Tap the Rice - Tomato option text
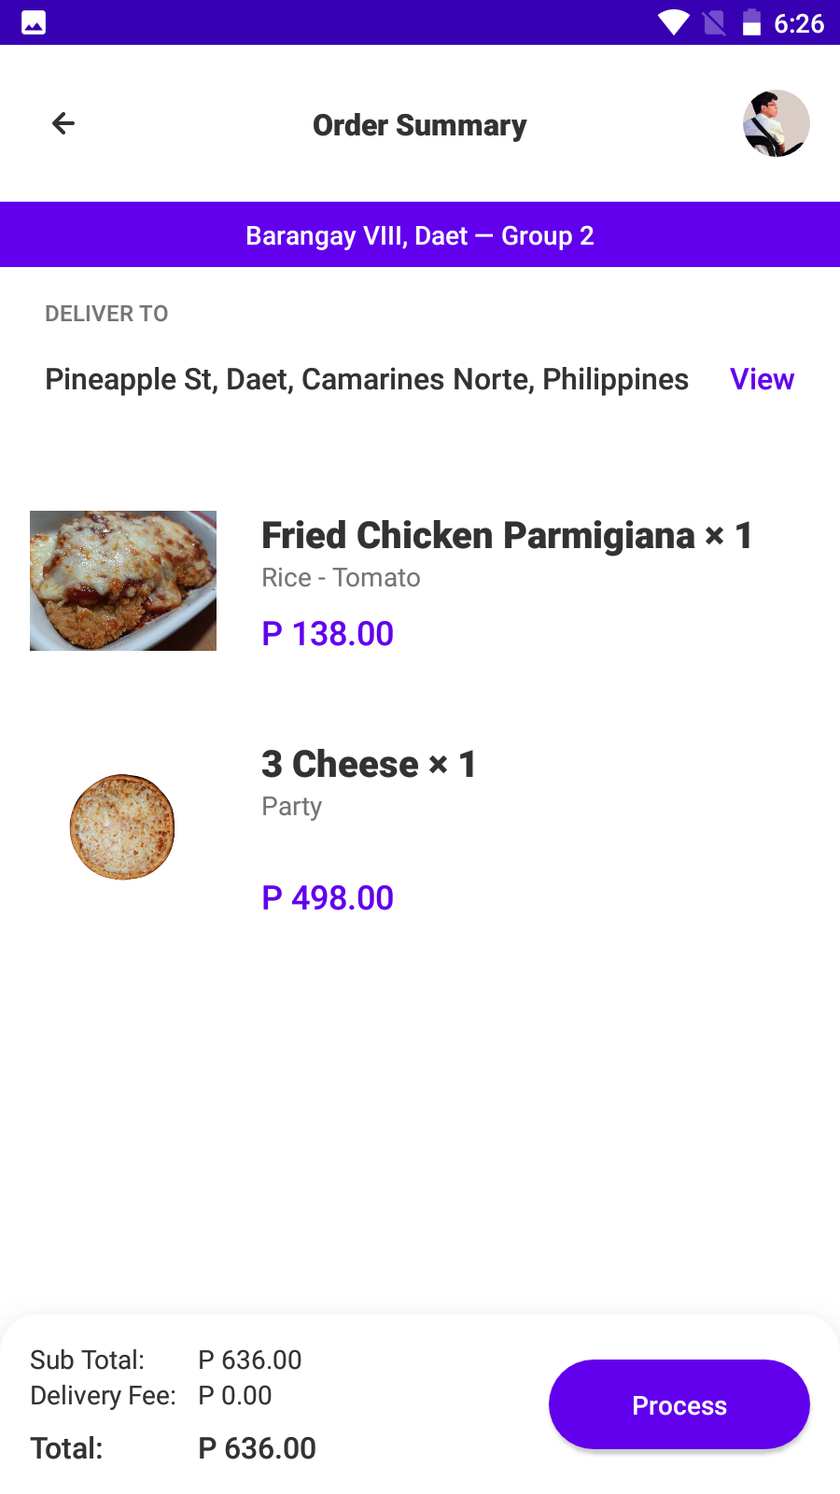 click(x=341, y=578)
